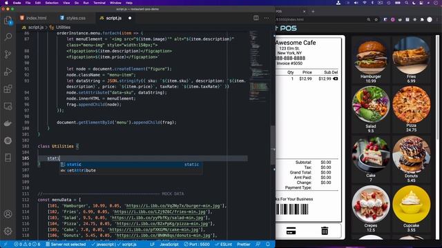Add Salad to the order
The height and width of the screenshot is (248, 442).
pos(371,110)
